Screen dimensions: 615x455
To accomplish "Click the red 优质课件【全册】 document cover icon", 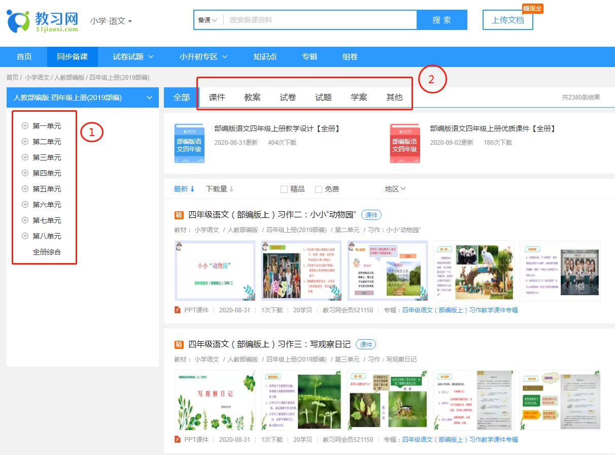I will point(404,144).
